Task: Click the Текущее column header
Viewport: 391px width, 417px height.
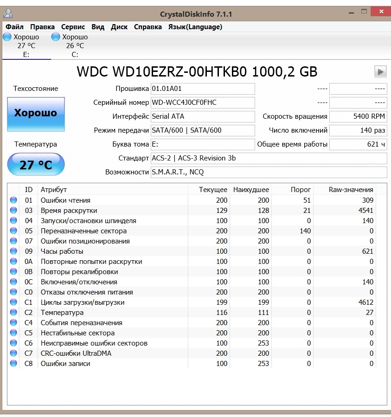Action: coord(209,190)
